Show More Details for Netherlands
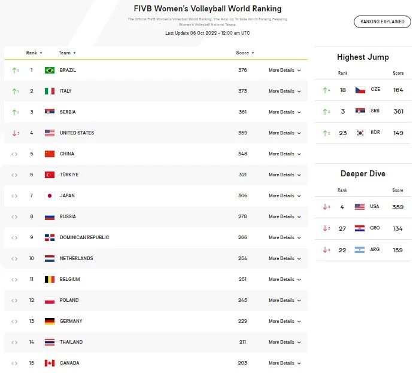This screenshot has width=416, height=373. (284, 259)
